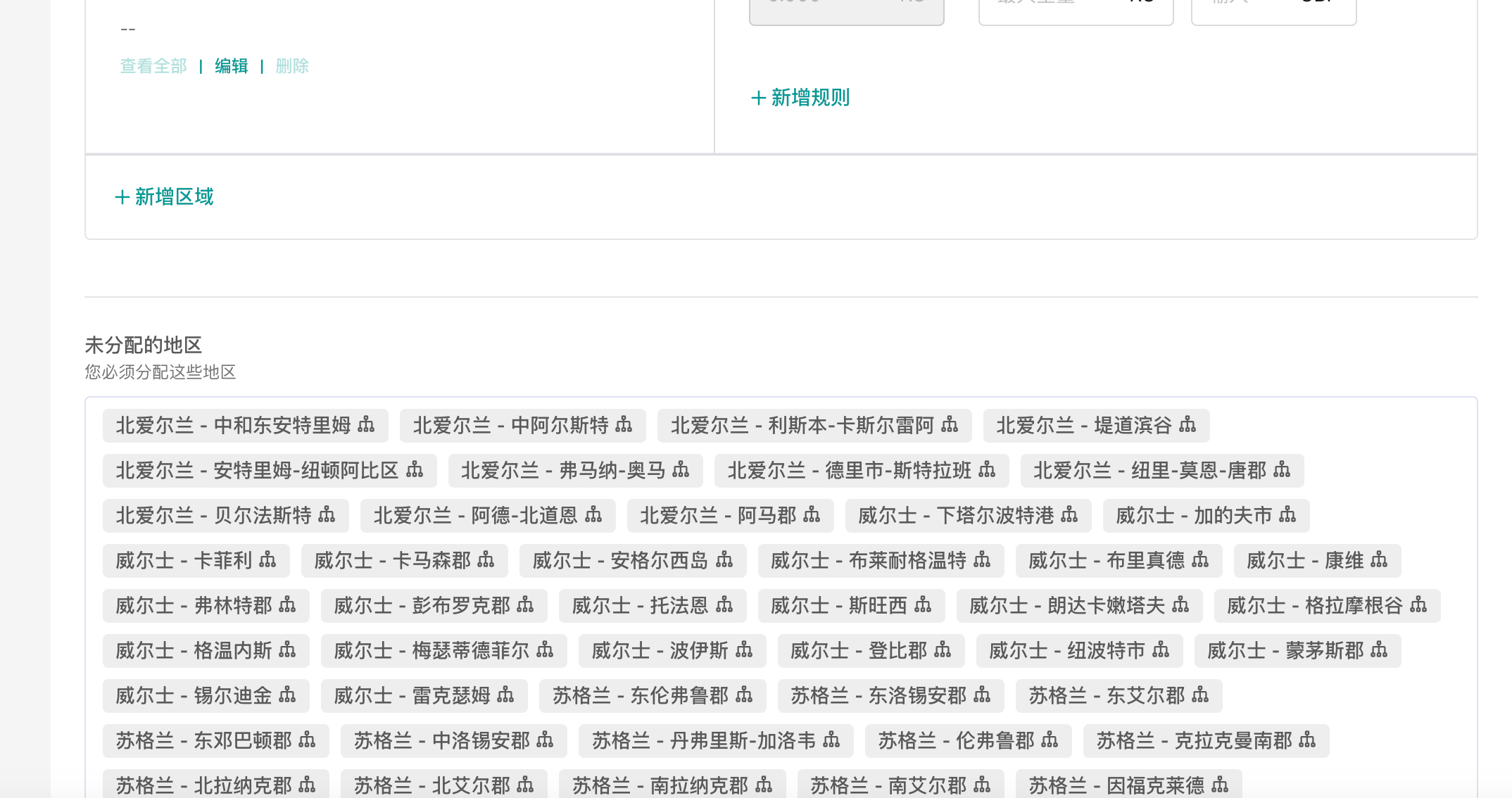
Task: Click hierarchy icon on 北爱尔兰 - 贝尔法斯特 tag
Action: click(327, 515)
